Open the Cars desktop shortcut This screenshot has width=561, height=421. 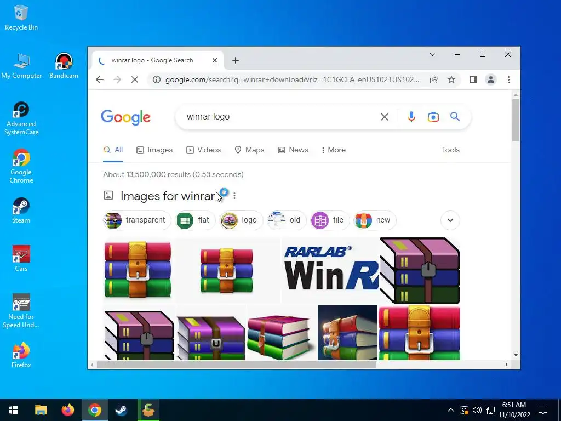(x=21, y=259)
